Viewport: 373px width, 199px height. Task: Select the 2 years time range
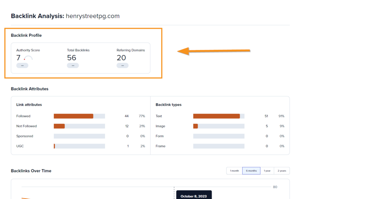point(282,171)
